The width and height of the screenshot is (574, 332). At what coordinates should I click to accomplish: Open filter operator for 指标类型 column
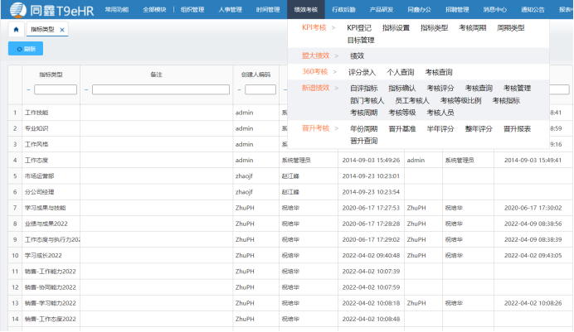28,89
